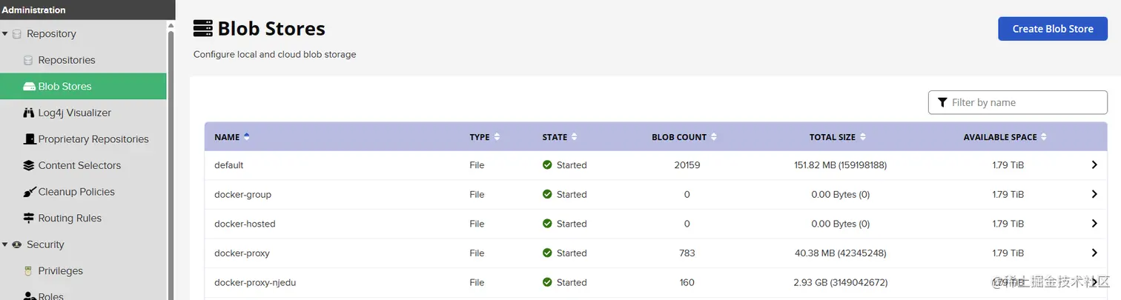Click the Content Selectors layers icon
1121x300 pixels.
coord(29,165)
